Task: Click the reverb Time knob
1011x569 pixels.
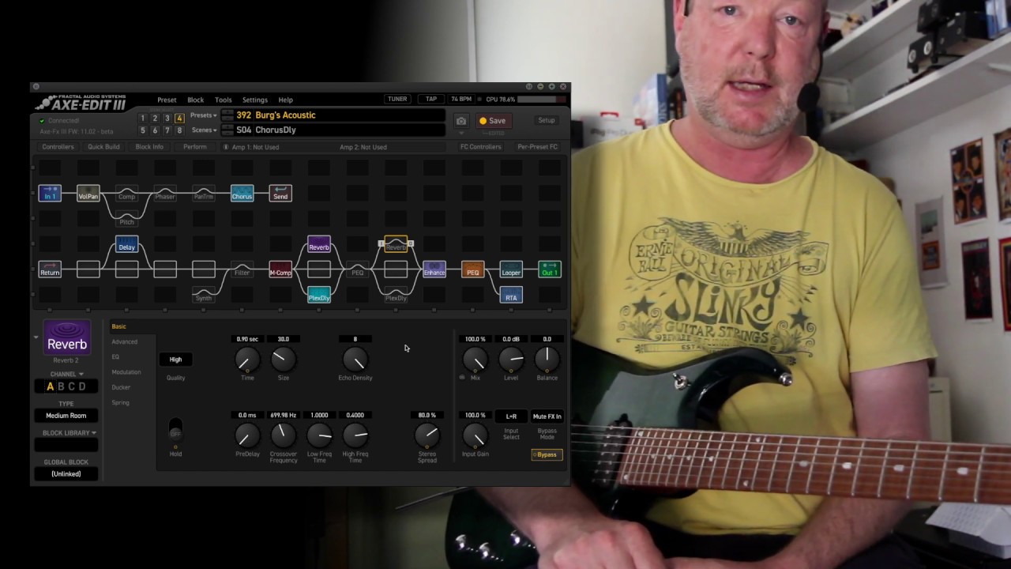Action: (x=247, y=360)
